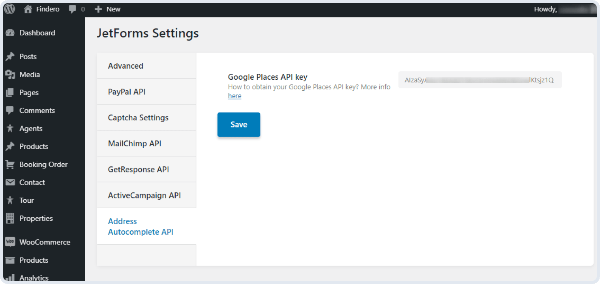This screenshot has width=600, height=284.
Task: Open comments via the speech bubble icon
Action: click(73, 9)
